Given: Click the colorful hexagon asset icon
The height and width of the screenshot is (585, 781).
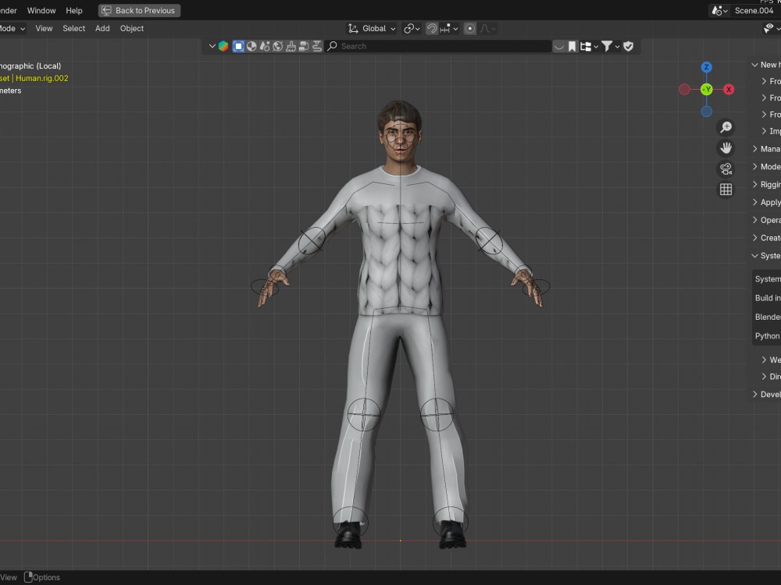Looking at the screenshot, I should tap(223, 46).
